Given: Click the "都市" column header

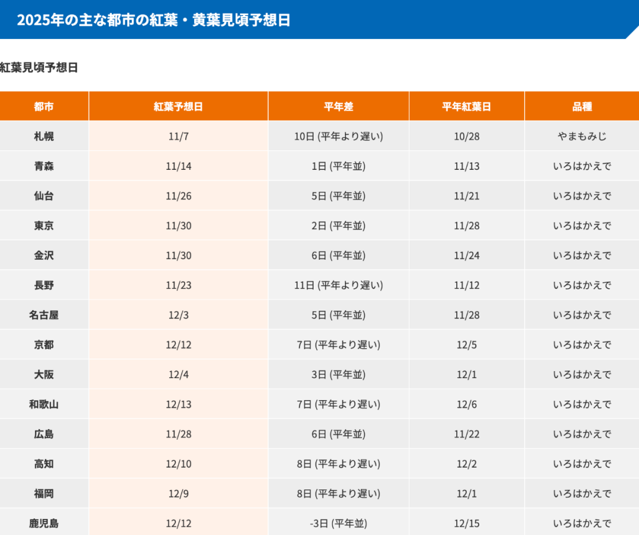Looking at the screenshot, I should (x=44, y=107).
